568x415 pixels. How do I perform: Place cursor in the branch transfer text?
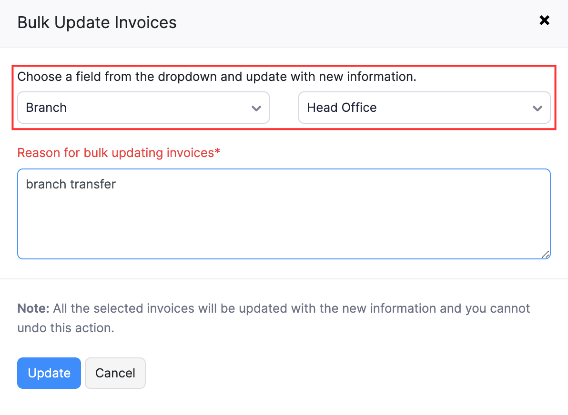coord(71,184)
